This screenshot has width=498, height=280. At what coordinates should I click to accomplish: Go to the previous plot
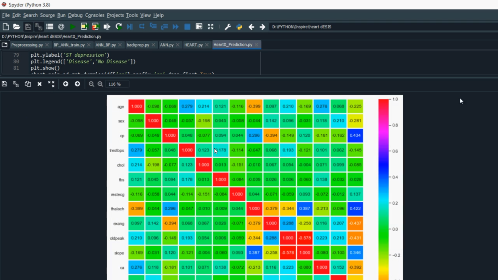(x=65, y=84)
